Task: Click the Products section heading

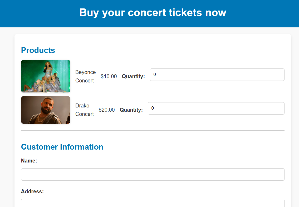Action: [38, 50]
